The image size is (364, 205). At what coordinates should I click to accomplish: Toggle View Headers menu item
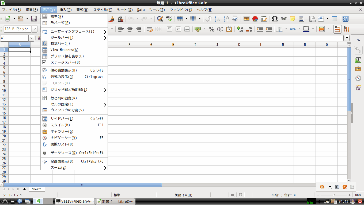pos(74,50)
